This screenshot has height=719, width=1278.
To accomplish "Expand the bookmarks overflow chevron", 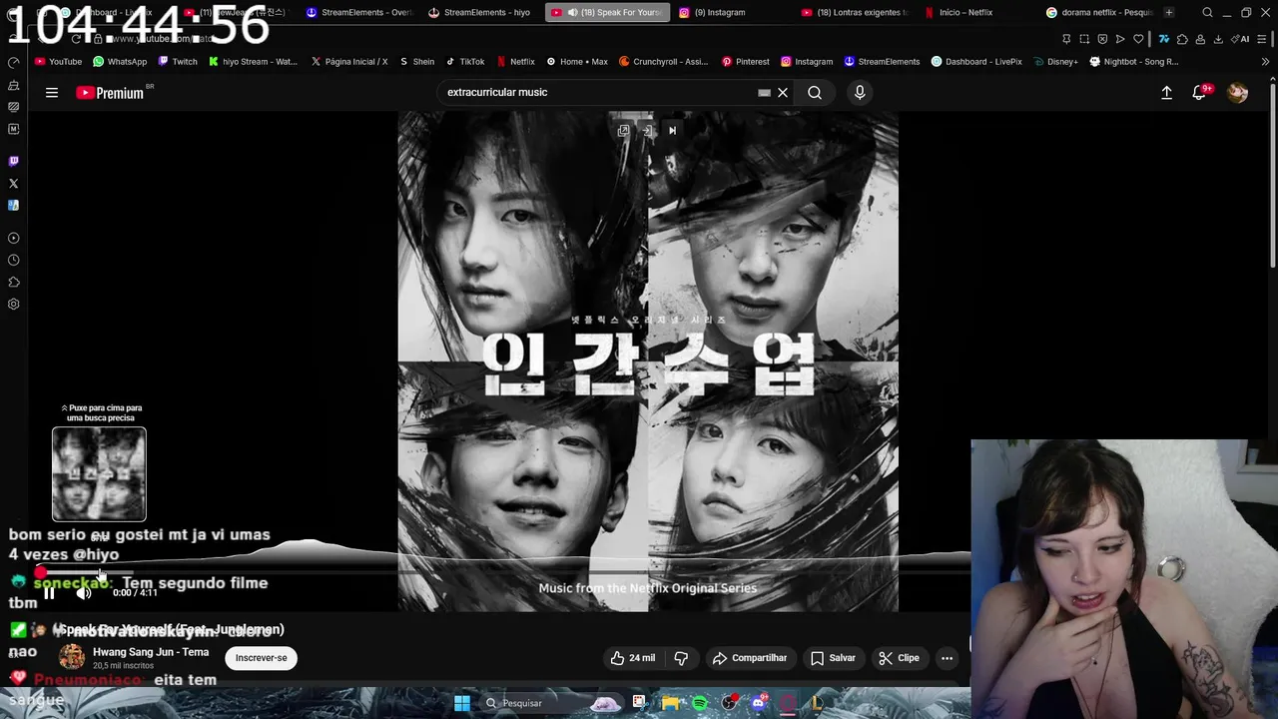I will pos(1266,62).
